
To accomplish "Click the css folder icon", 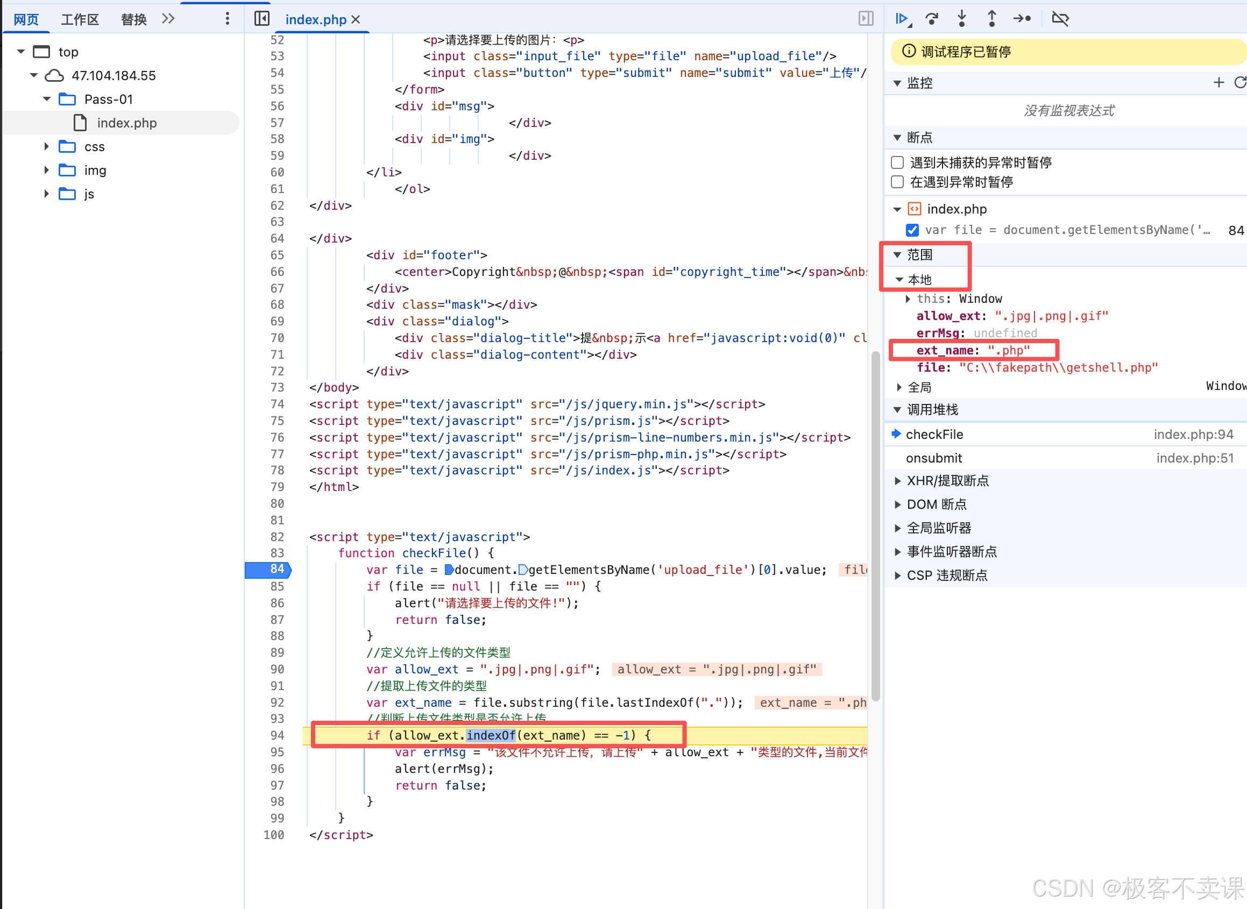I will (67, 146).
